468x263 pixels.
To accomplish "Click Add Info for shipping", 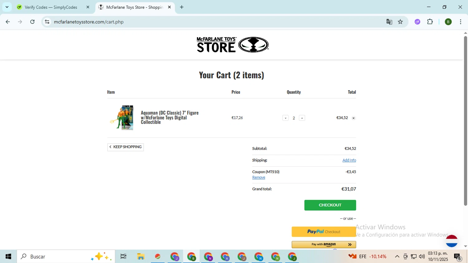I will click(x=349, y=160).
